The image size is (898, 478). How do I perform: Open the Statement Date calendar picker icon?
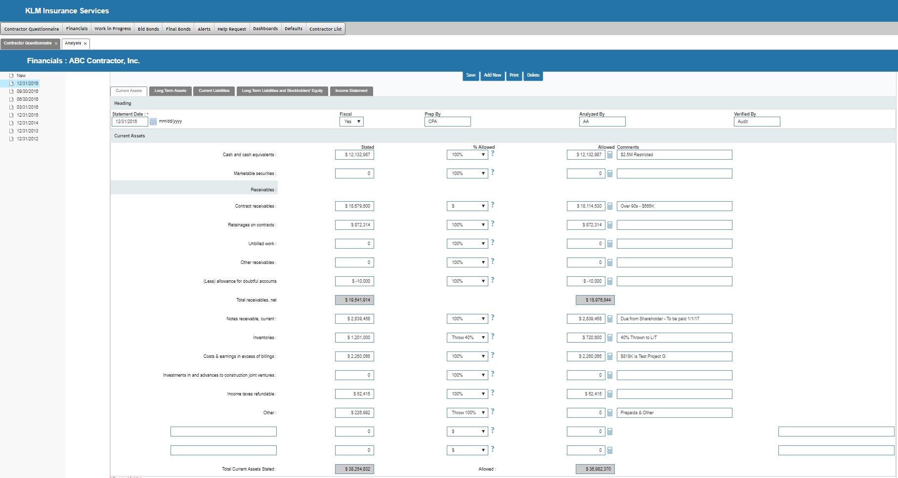point(153,122)
